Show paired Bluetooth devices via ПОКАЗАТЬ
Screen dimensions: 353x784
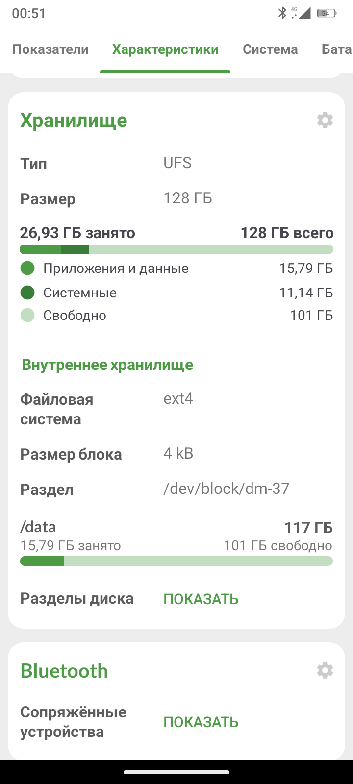(201, 722)
